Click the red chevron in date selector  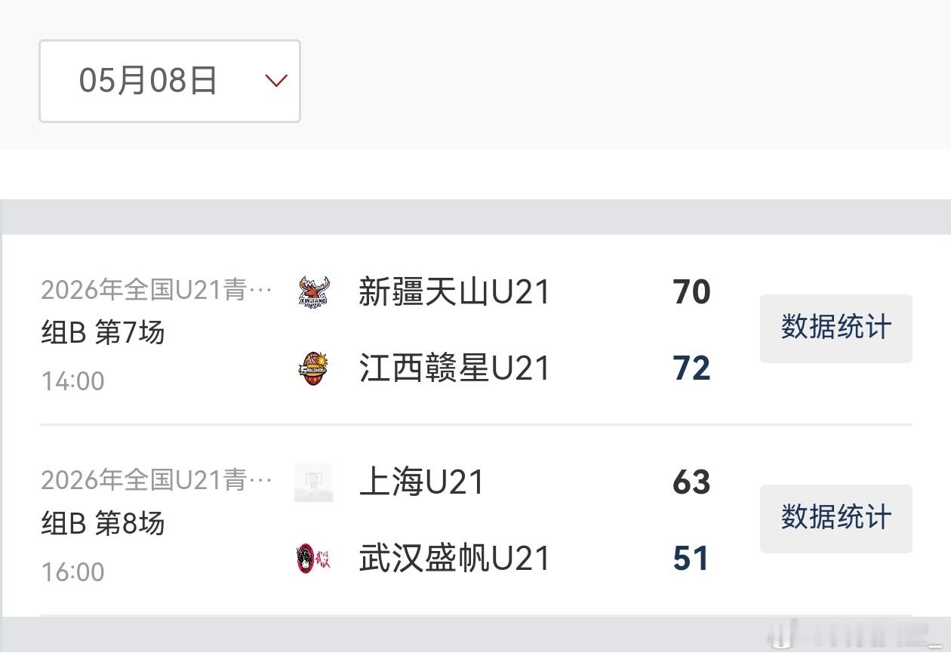(x=276, y=81)
